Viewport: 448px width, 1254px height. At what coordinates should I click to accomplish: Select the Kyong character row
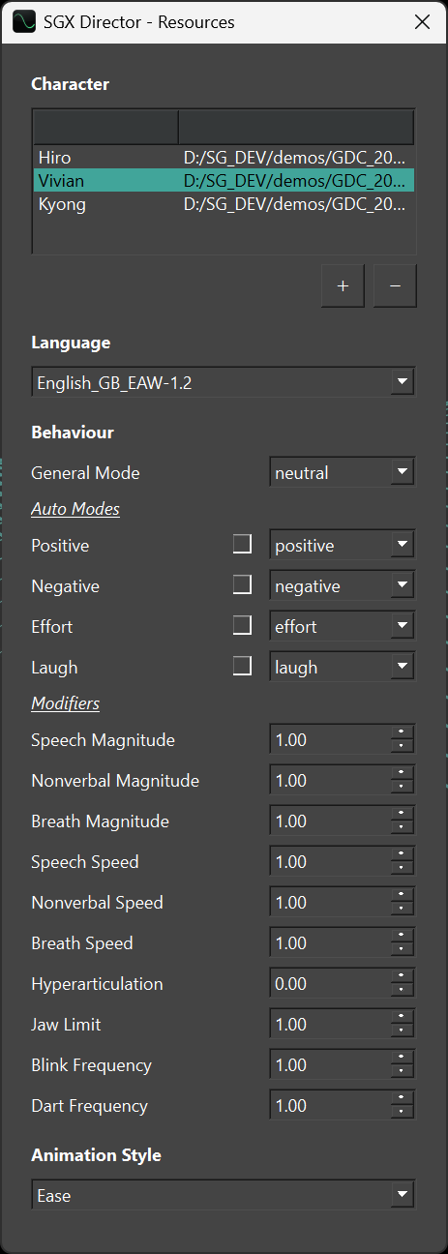(224, 204)
